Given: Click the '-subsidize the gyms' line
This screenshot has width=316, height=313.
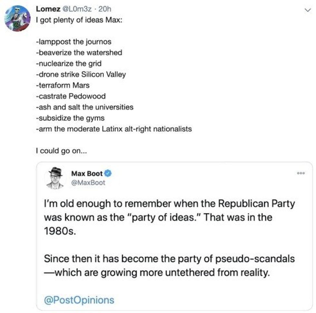Looking at the screenshot, I should (x=70, y=118).
